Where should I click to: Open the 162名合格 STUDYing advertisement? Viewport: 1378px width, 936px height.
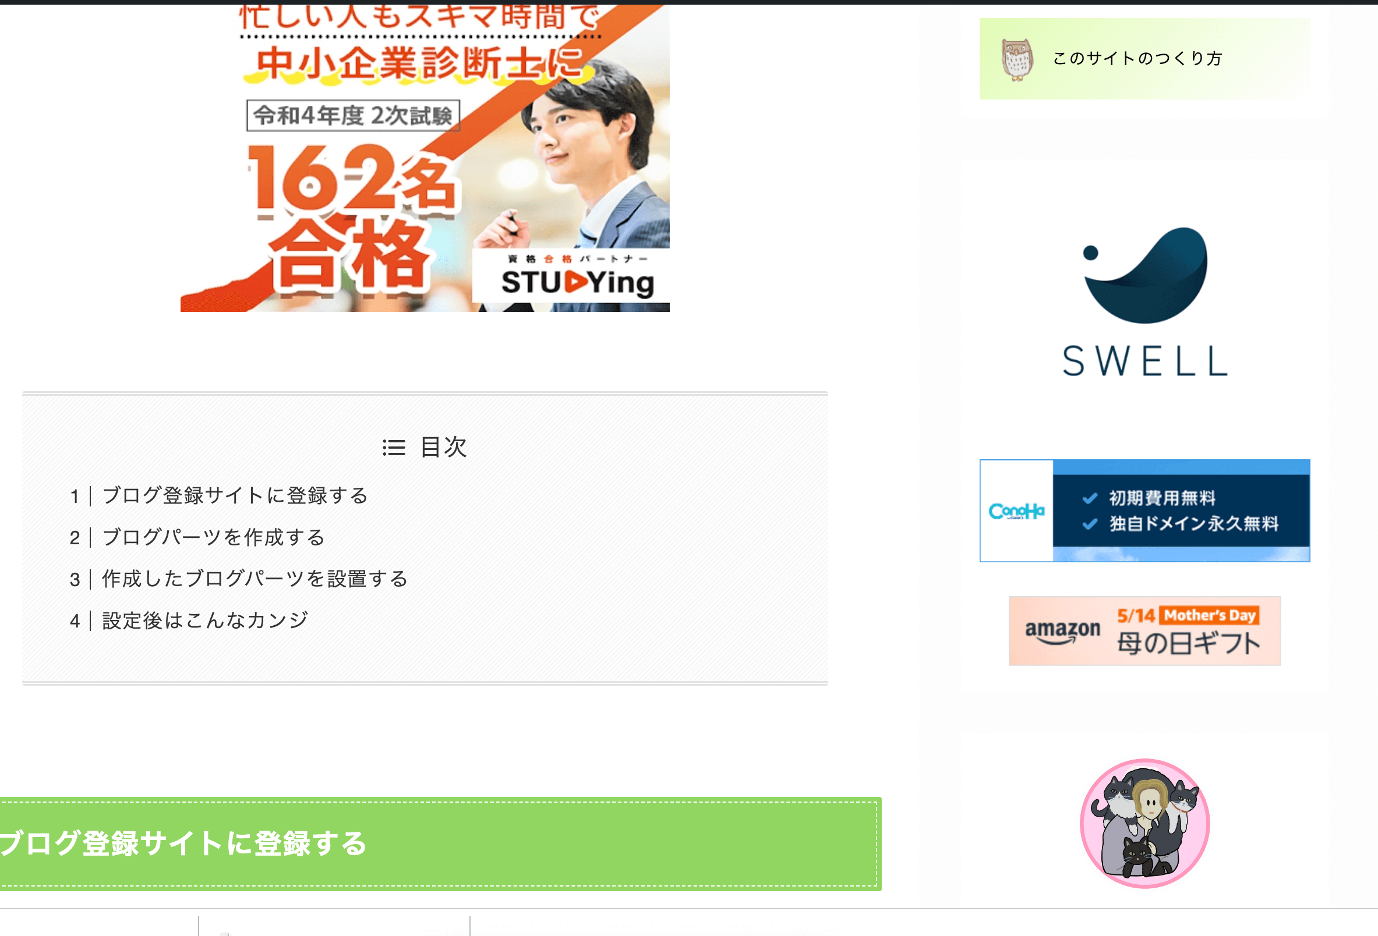click(425, 157)
